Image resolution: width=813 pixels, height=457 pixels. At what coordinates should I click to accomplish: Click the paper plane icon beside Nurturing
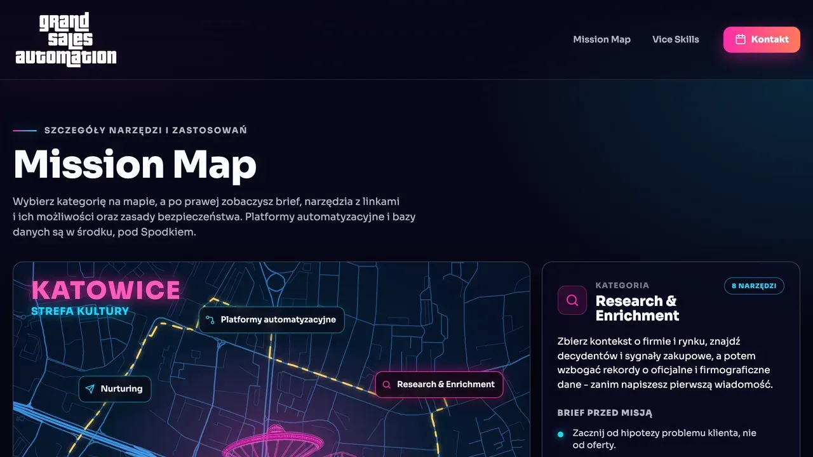90,389
